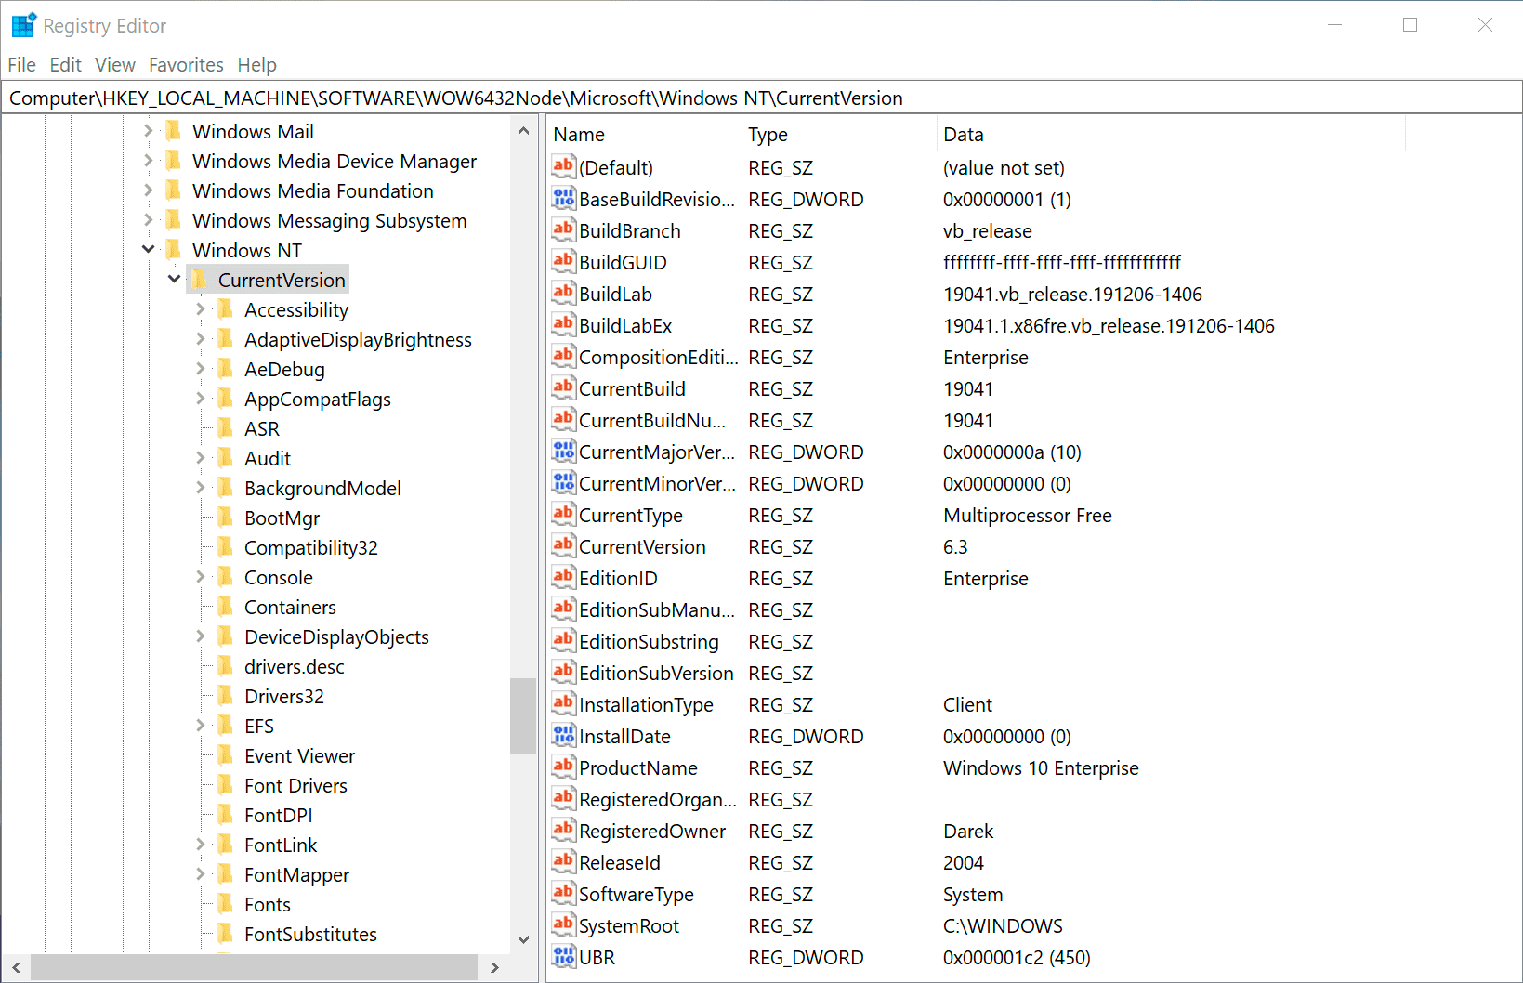This screenshot has height=983, width=1523.
Task: Click the registry path address bar
Action: tap(761, 98)
